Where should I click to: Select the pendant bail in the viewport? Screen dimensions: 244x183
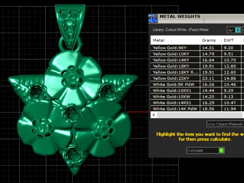coord(70,25)
